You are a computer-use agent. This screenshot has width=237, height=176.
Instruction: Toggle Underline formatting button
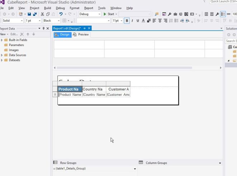coord(138,21)
